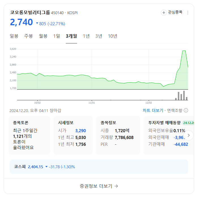Image resolution: width=197 pixels, height=200 pixels.
Task: Click the 기관매매 value -44,682
Action: 181,144
